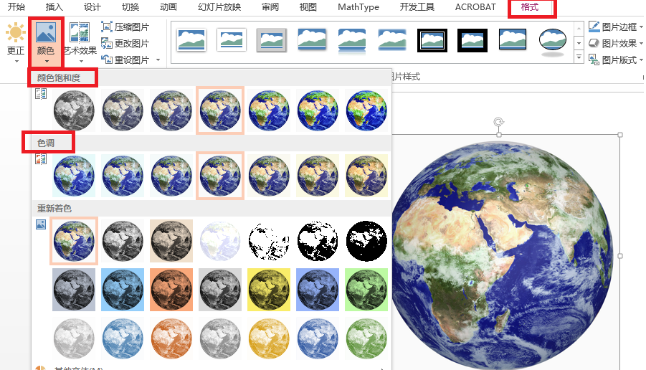646x370 pixels.
Task: Go to the 审阅 review tab
Action: 270,7
